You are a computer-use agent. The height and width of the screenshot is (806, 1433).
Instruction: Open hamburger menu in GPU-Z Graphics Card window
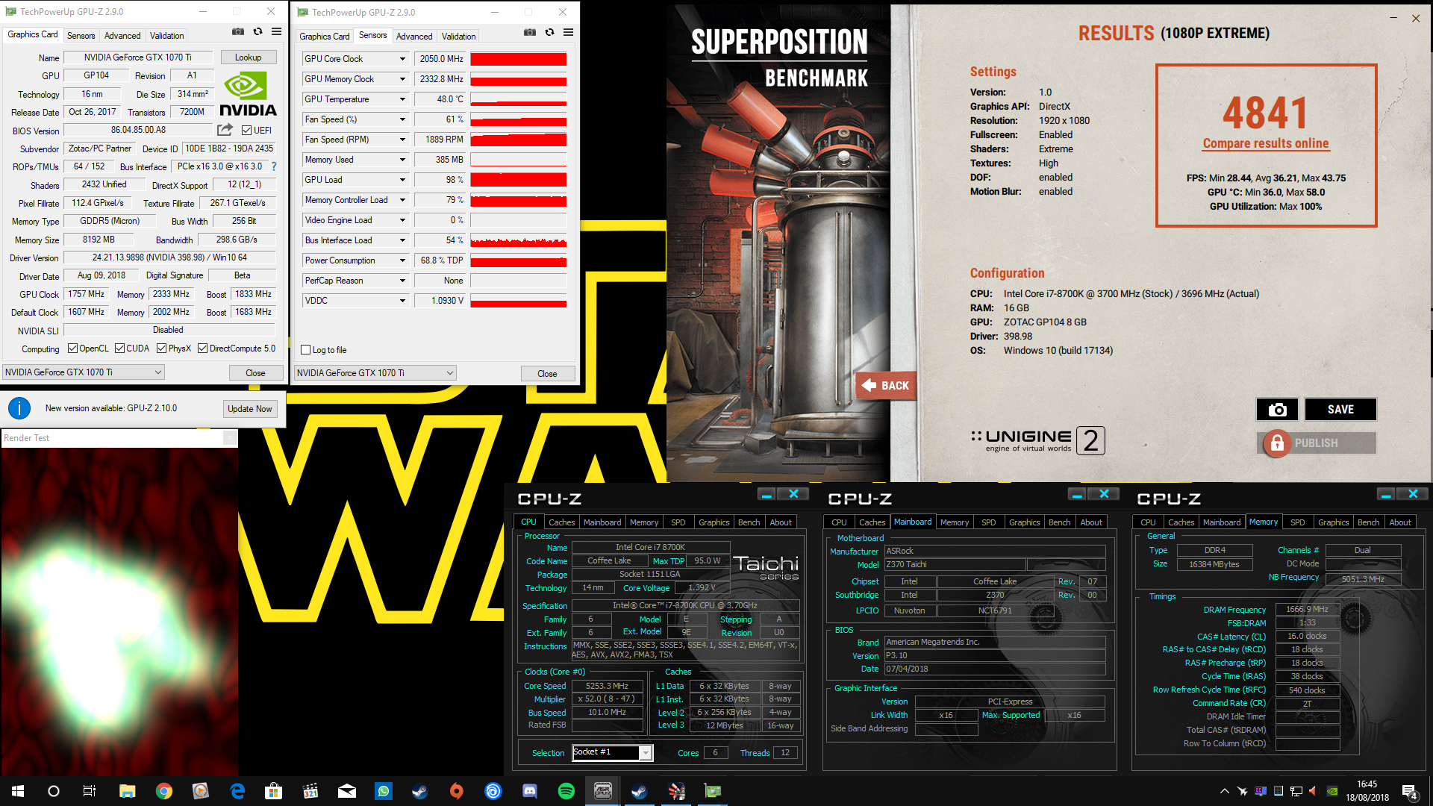click(x=276, y=32)
